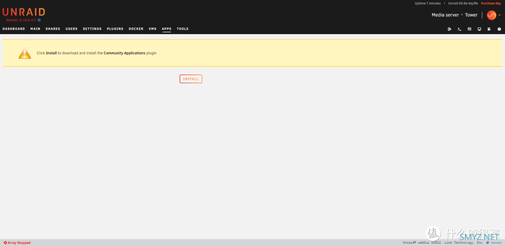Click the Community Applications bold text
This screenshot has height=246, width=505.
pyautogui.click(x=124, y=53)
